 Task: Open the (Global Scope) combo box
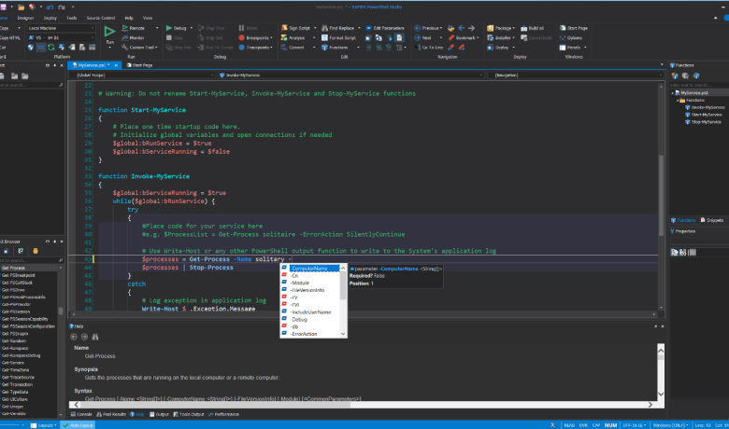tap(142, 76)
